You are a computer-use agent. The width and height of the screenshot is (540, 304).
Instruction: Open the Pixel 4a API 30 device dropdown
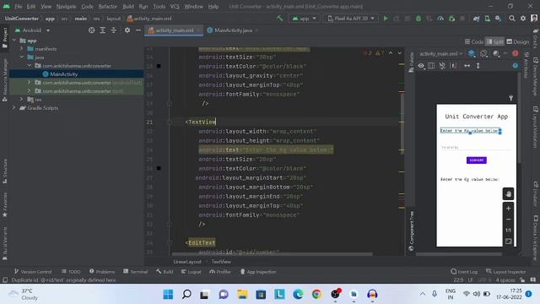pyautogui.click(x=351, y=19)
